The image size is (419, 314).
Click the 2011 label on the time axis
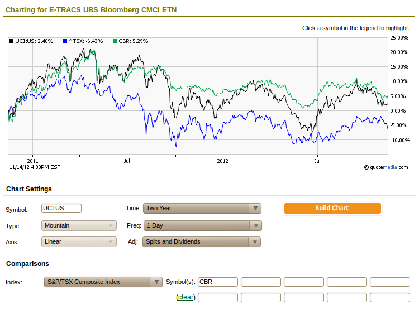point(32,161)
